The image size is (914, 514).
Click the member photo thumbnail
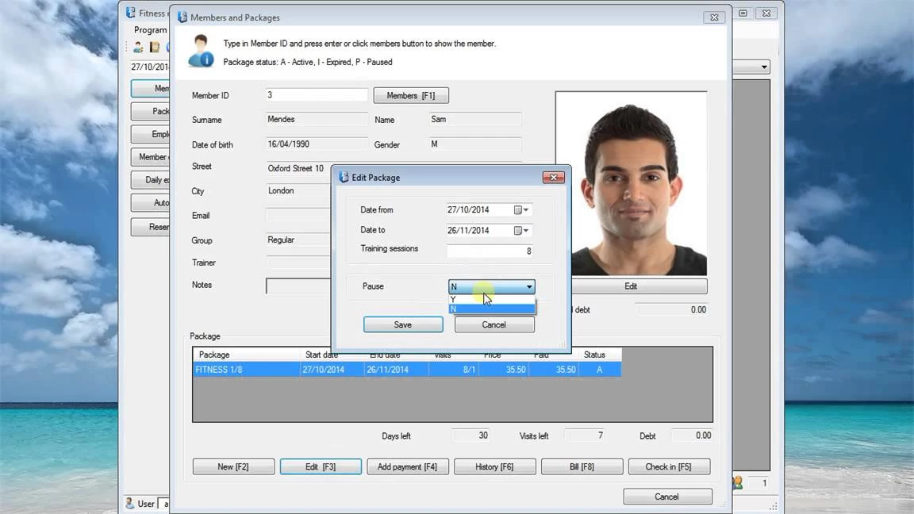click(x=631, y=183)
